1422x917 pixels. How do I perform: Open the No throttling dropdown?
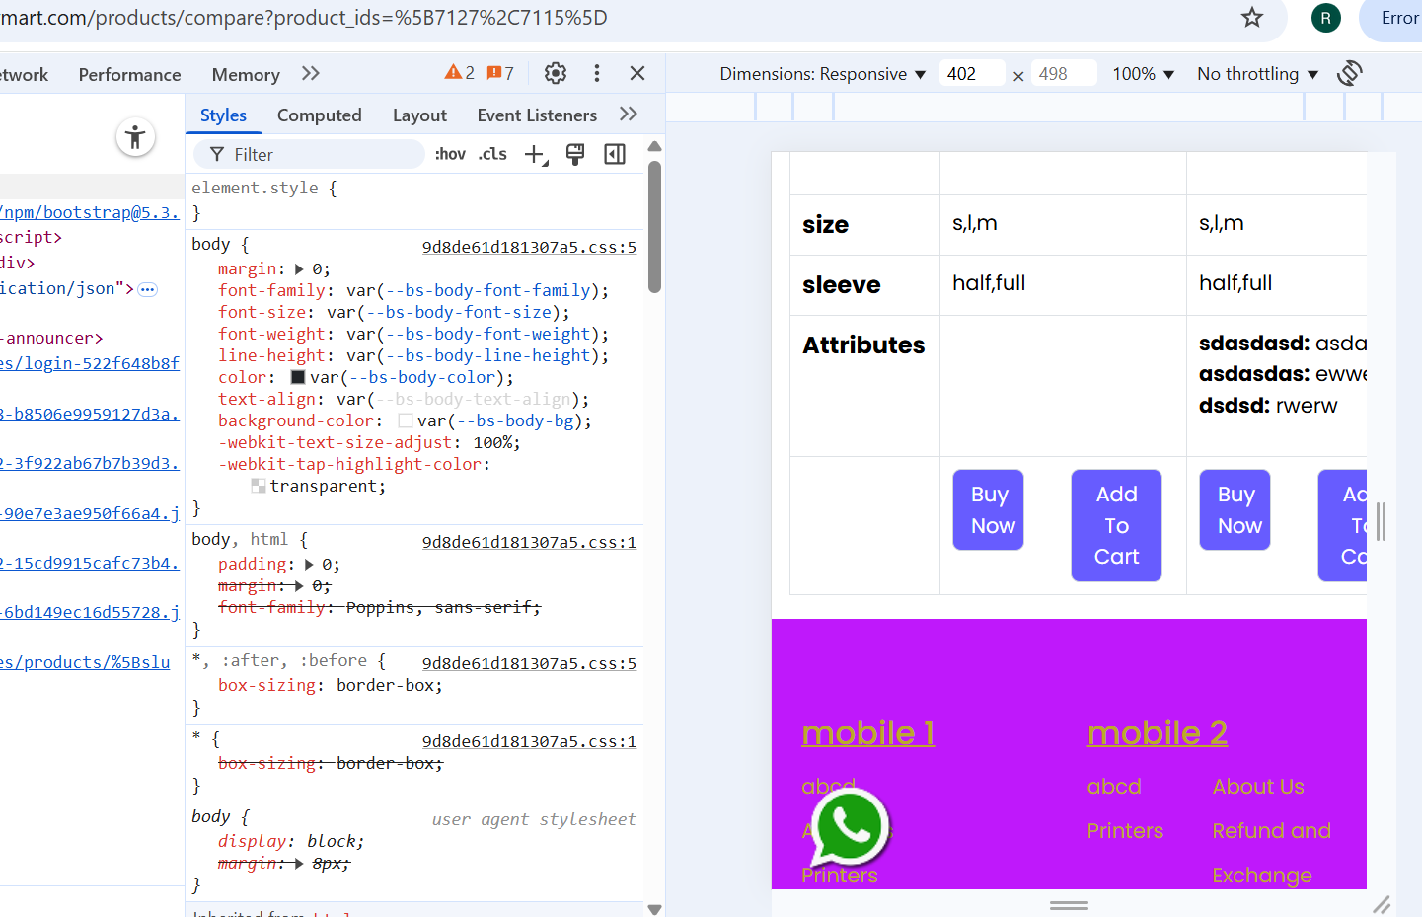1258,74
